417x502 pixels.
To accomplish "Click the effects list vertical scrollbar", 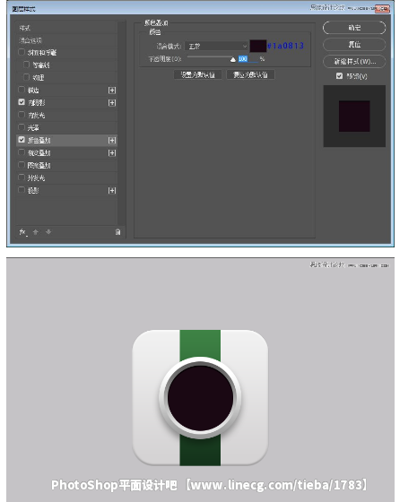I will (x=121, y=124).
